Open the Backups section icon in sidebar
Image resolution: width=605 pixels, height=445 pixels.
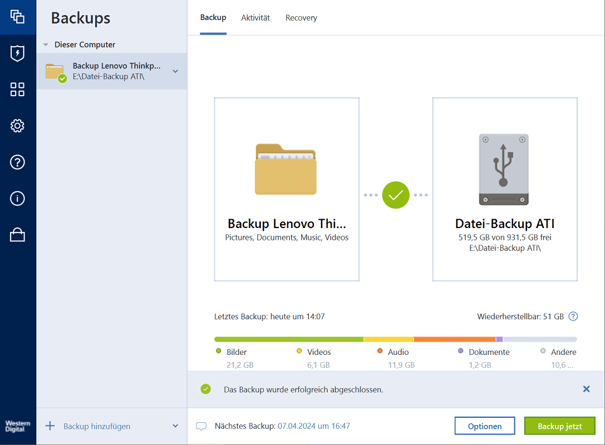coord(17,17)
